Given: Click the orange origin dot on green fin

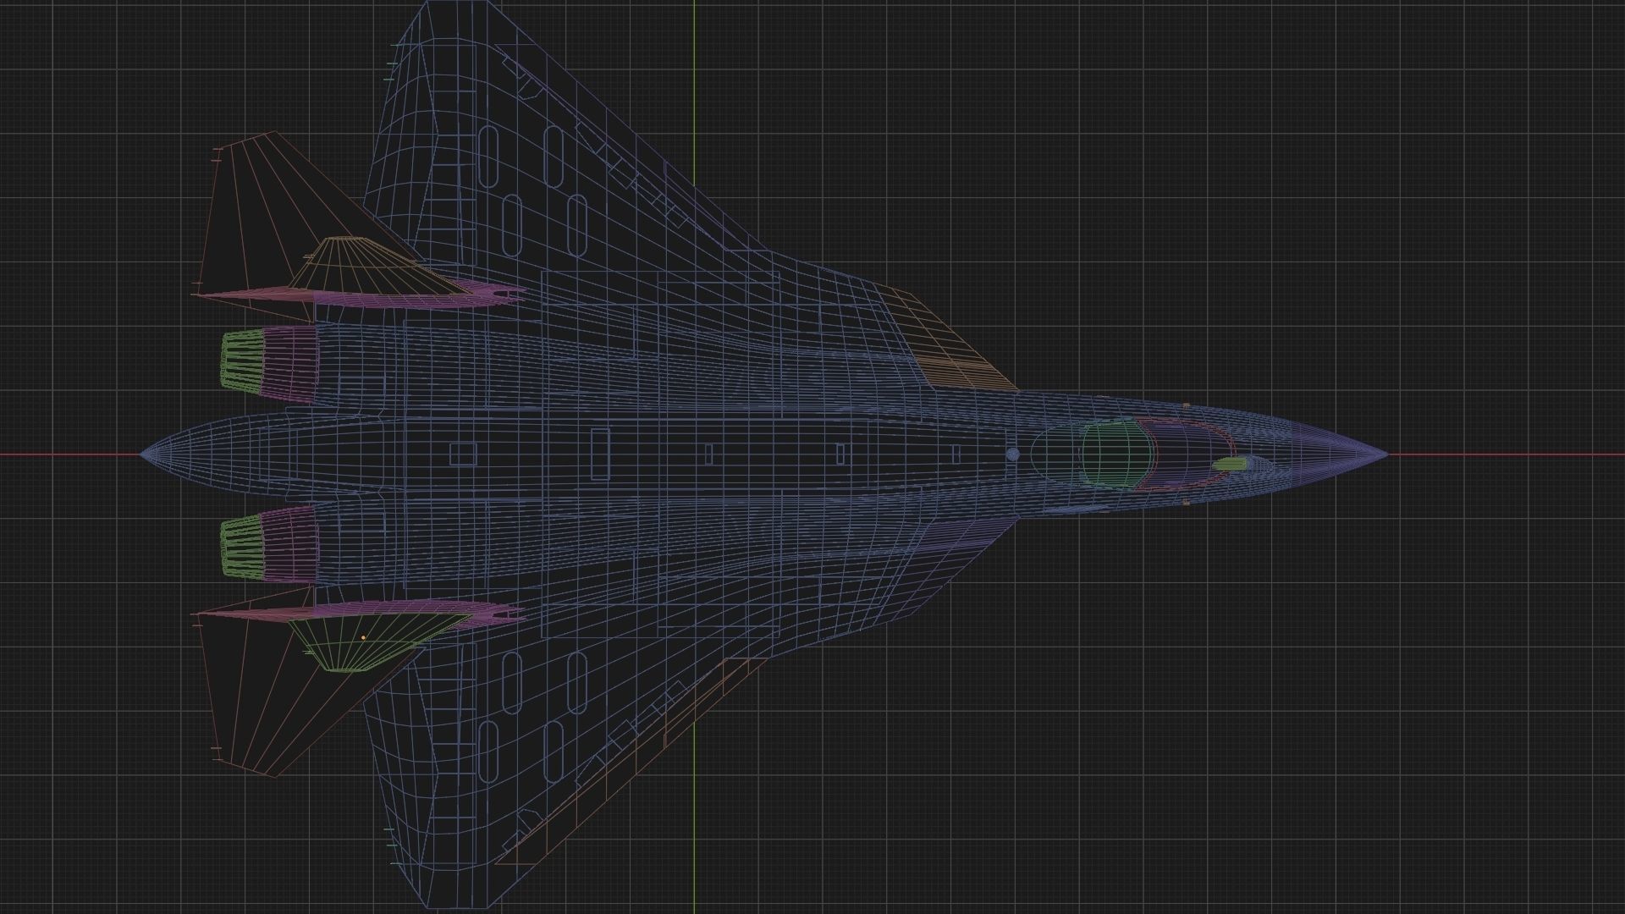Looking at the screenshot, I should pos(364,637).
